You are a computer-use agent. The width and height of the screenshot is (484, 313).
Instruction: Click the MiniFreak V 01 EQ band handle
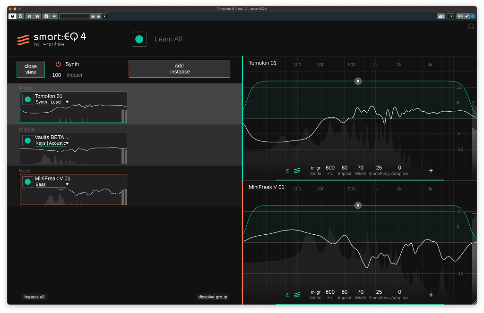point(358,205)
